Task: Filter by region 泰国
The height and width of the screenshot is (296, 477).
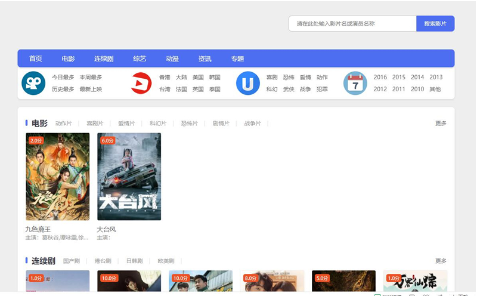Action: (x=215, y=90)
